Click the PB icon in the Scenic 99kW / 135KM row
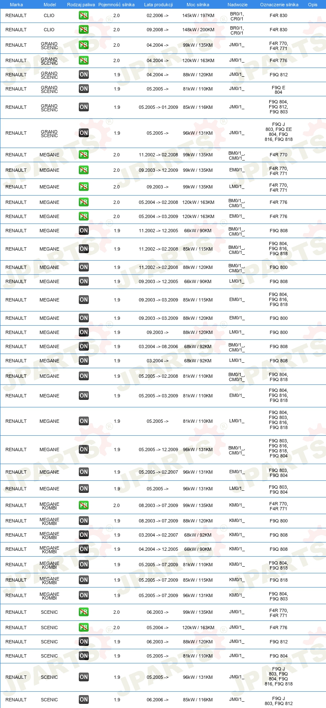Screen dimensions: 326x708 (x=84, y=612)
